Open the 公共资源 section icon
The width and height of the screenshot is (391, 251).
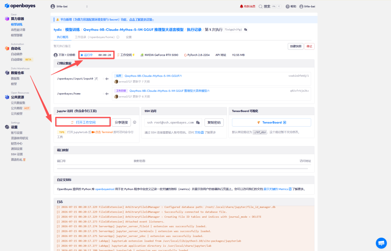pos(7,97)
